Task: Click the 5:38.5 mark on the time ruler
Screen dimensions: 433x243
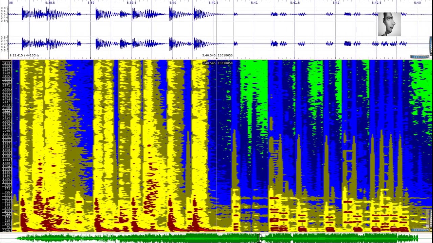Action: (x=50, y=3)
